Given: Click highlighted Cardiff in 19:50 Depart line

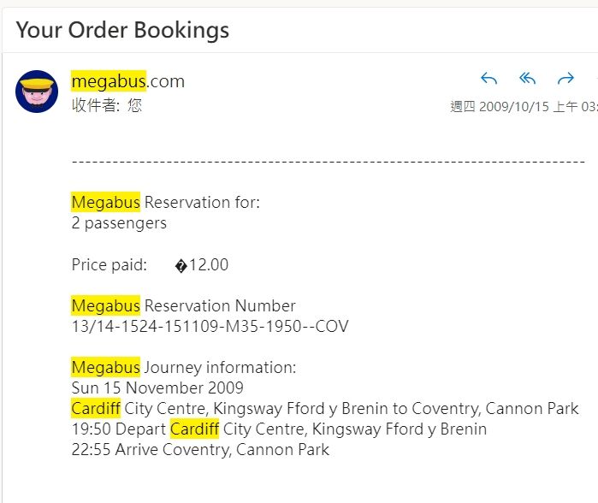Looking at the screenshot, I should pyautogui.click(x=194, y=429).
